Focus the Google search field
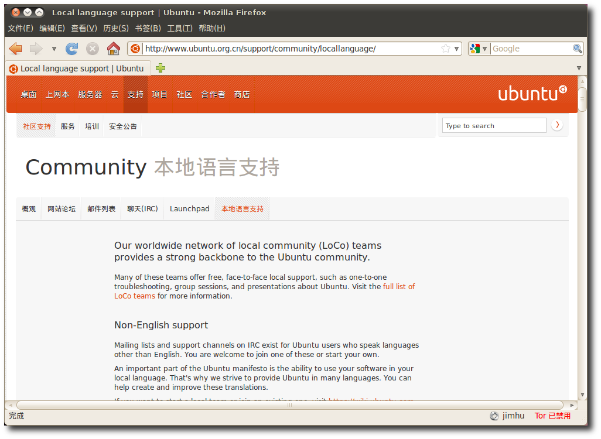Viewport: 601px width, 439px height. (x=532, y=49)
